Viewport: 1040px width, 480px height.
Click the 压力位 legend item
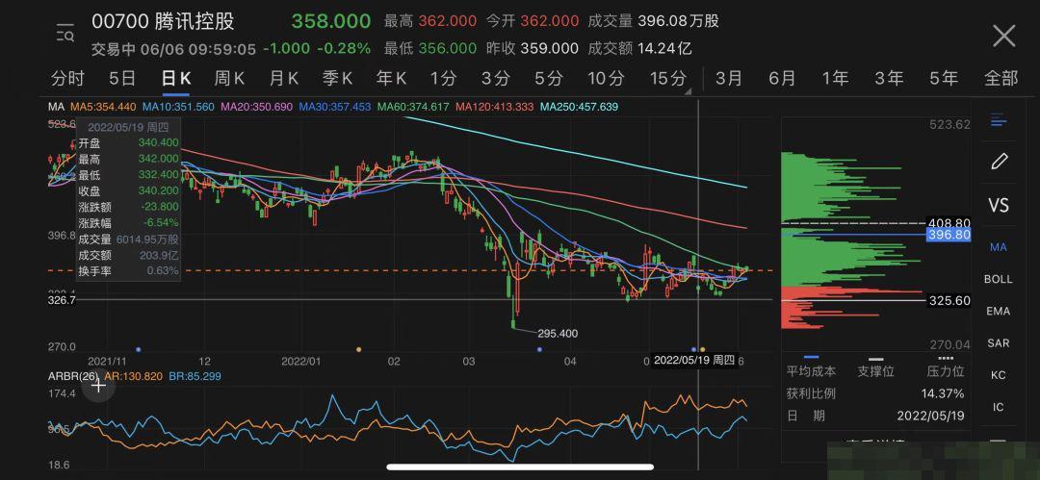pyautogui.click(x=946, y=366)
